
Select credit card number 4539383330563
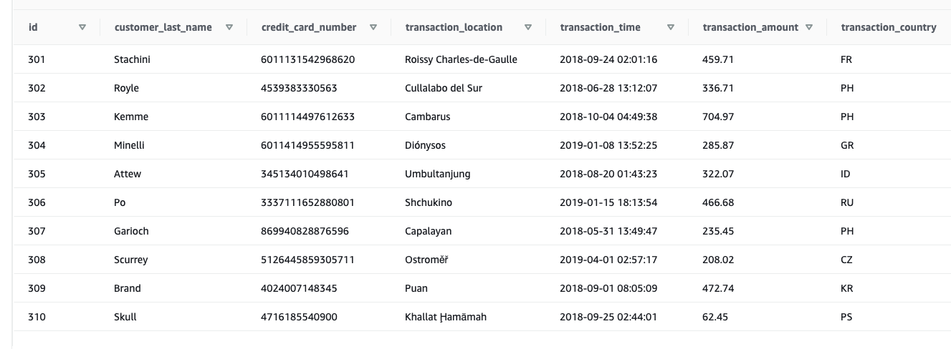tap(299, 89)
